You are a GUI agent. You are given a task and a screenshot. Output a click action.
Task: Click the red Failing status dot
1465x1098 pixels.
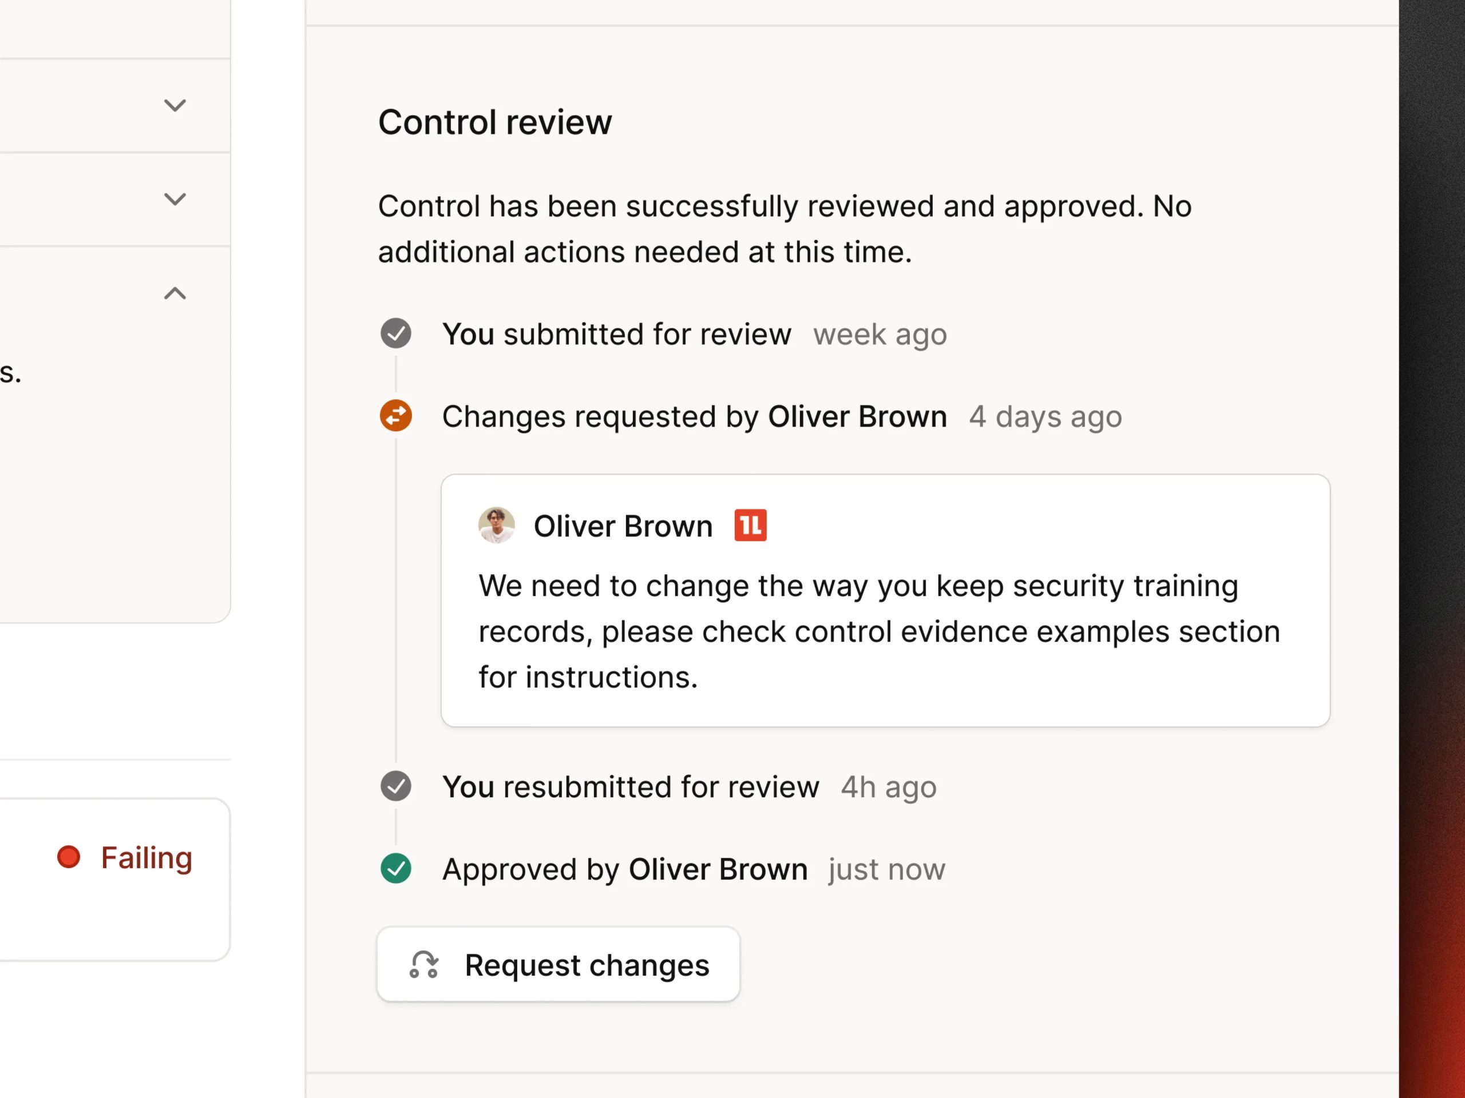(x=69, y=857)
